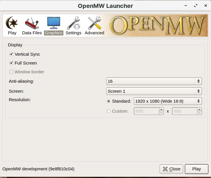Minimize the OpenMW Launcher window
This screenshot has width=211, height=178.
[186, 6]
